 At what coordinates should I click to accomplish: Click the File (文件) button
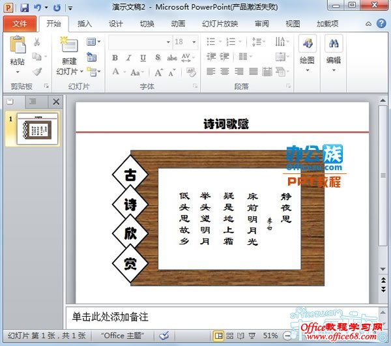pyautogui.click(x=19, y=24)
